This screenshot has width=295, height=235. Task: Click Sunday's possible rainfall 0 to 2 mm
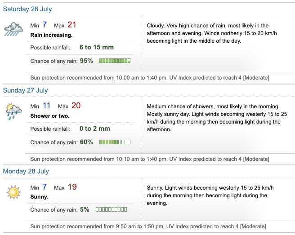(x=94, y=129)
